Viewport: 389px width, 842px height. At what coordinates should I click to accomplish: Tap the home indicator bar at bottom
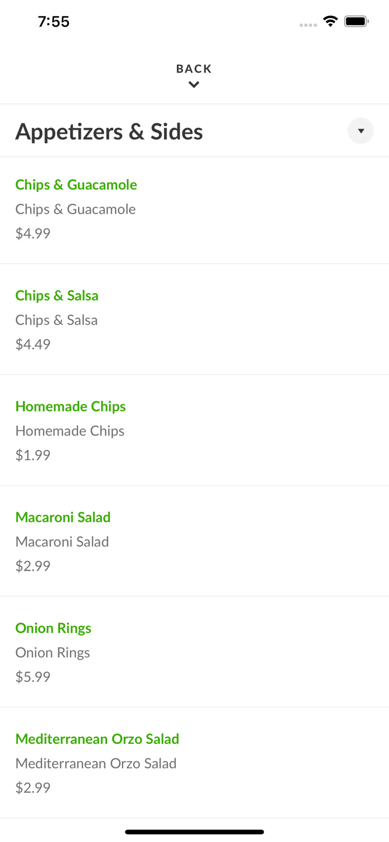194,832
